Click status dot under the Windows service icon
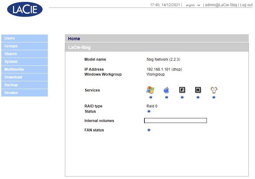 151,97
